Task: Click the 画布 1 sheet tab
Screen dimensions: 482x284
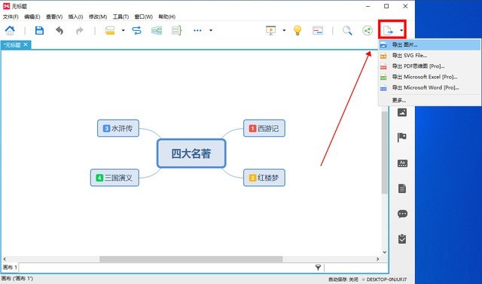Action: [10, 267]
